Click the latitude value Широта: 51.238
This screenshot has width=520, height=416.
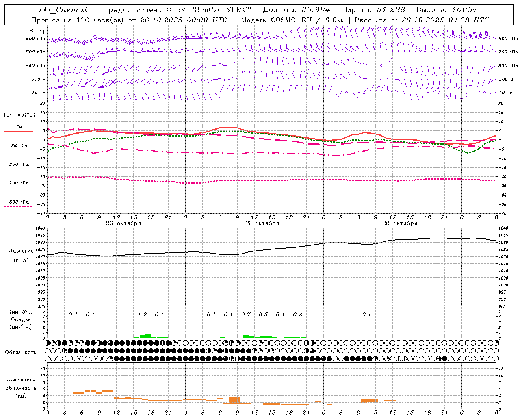[x=373, y=10]
